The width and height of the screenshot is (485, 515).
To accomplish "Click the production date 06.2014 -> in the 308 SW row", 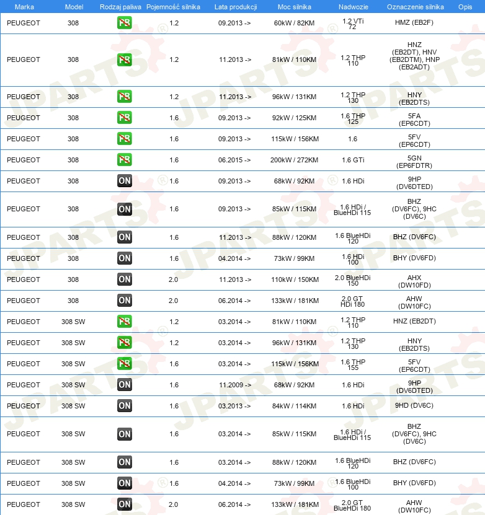I will tap(234, 504).
